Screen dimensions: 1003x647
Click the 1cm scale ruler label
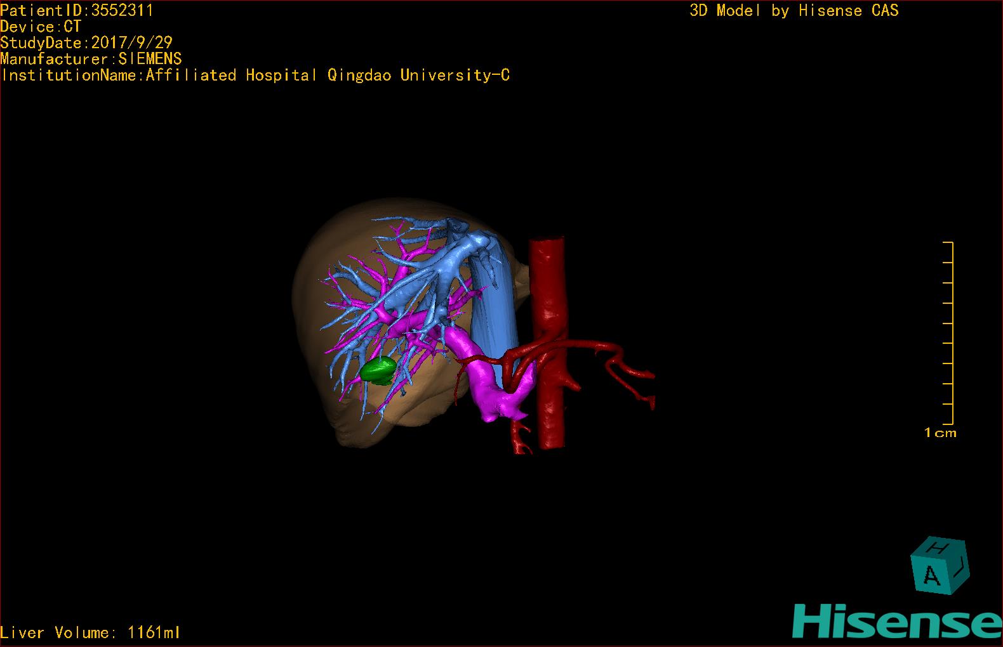(940, 433)
